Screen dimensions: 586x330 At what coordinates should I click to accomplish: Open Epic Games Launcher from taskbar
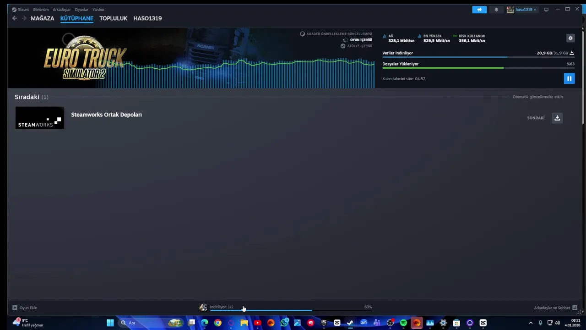[324, 323]
